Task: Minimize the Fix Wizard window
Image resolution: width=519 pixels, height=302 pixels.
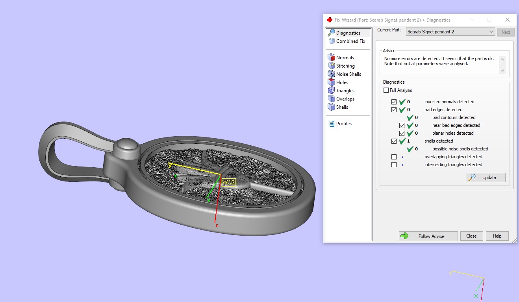Action: coord(471,20)
